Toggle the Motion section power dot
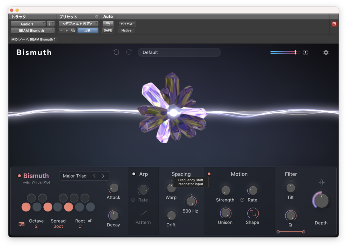The height and width of the screenshot is (247, 347). [x=209, y=174]
